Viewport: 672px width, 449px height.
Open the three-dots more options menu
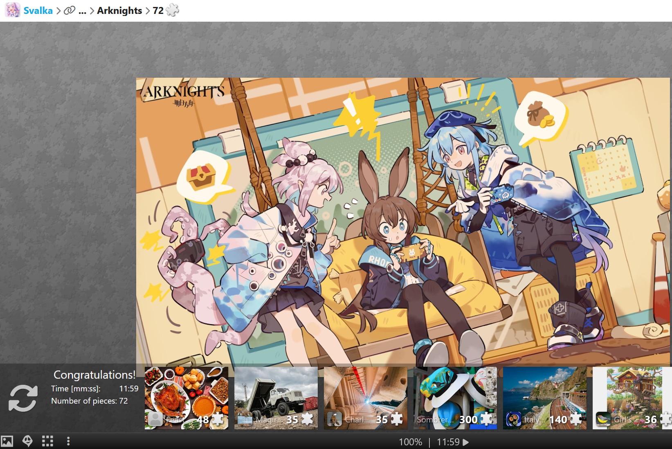pyautogui.click(x=68, y=441)
